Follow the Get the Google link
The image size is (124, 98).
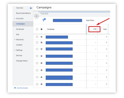(22, 88)
